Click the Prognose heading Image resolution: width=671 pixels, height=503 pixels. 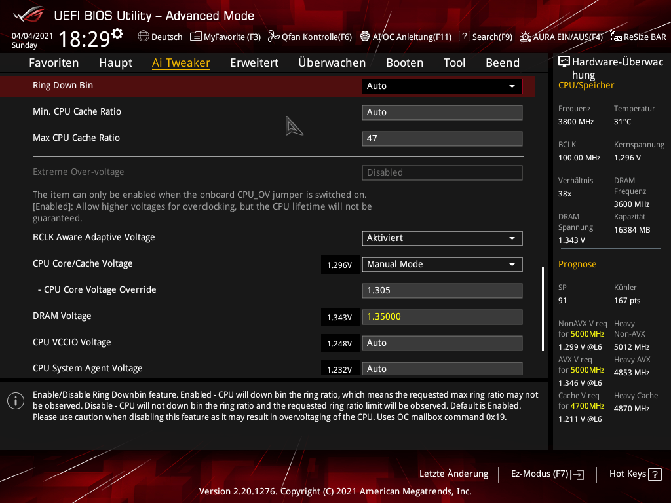click(577, 265)
